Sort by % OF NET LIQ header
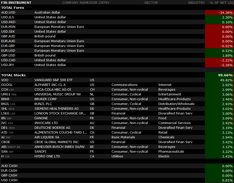 [221, 3]
